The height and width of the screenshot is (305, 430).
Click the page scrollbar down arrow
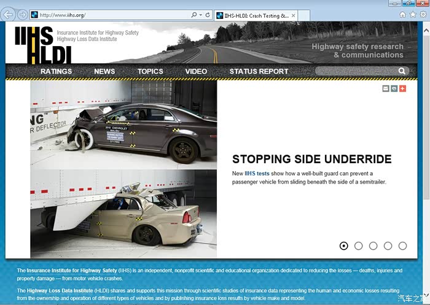click(x=426, y=295)
